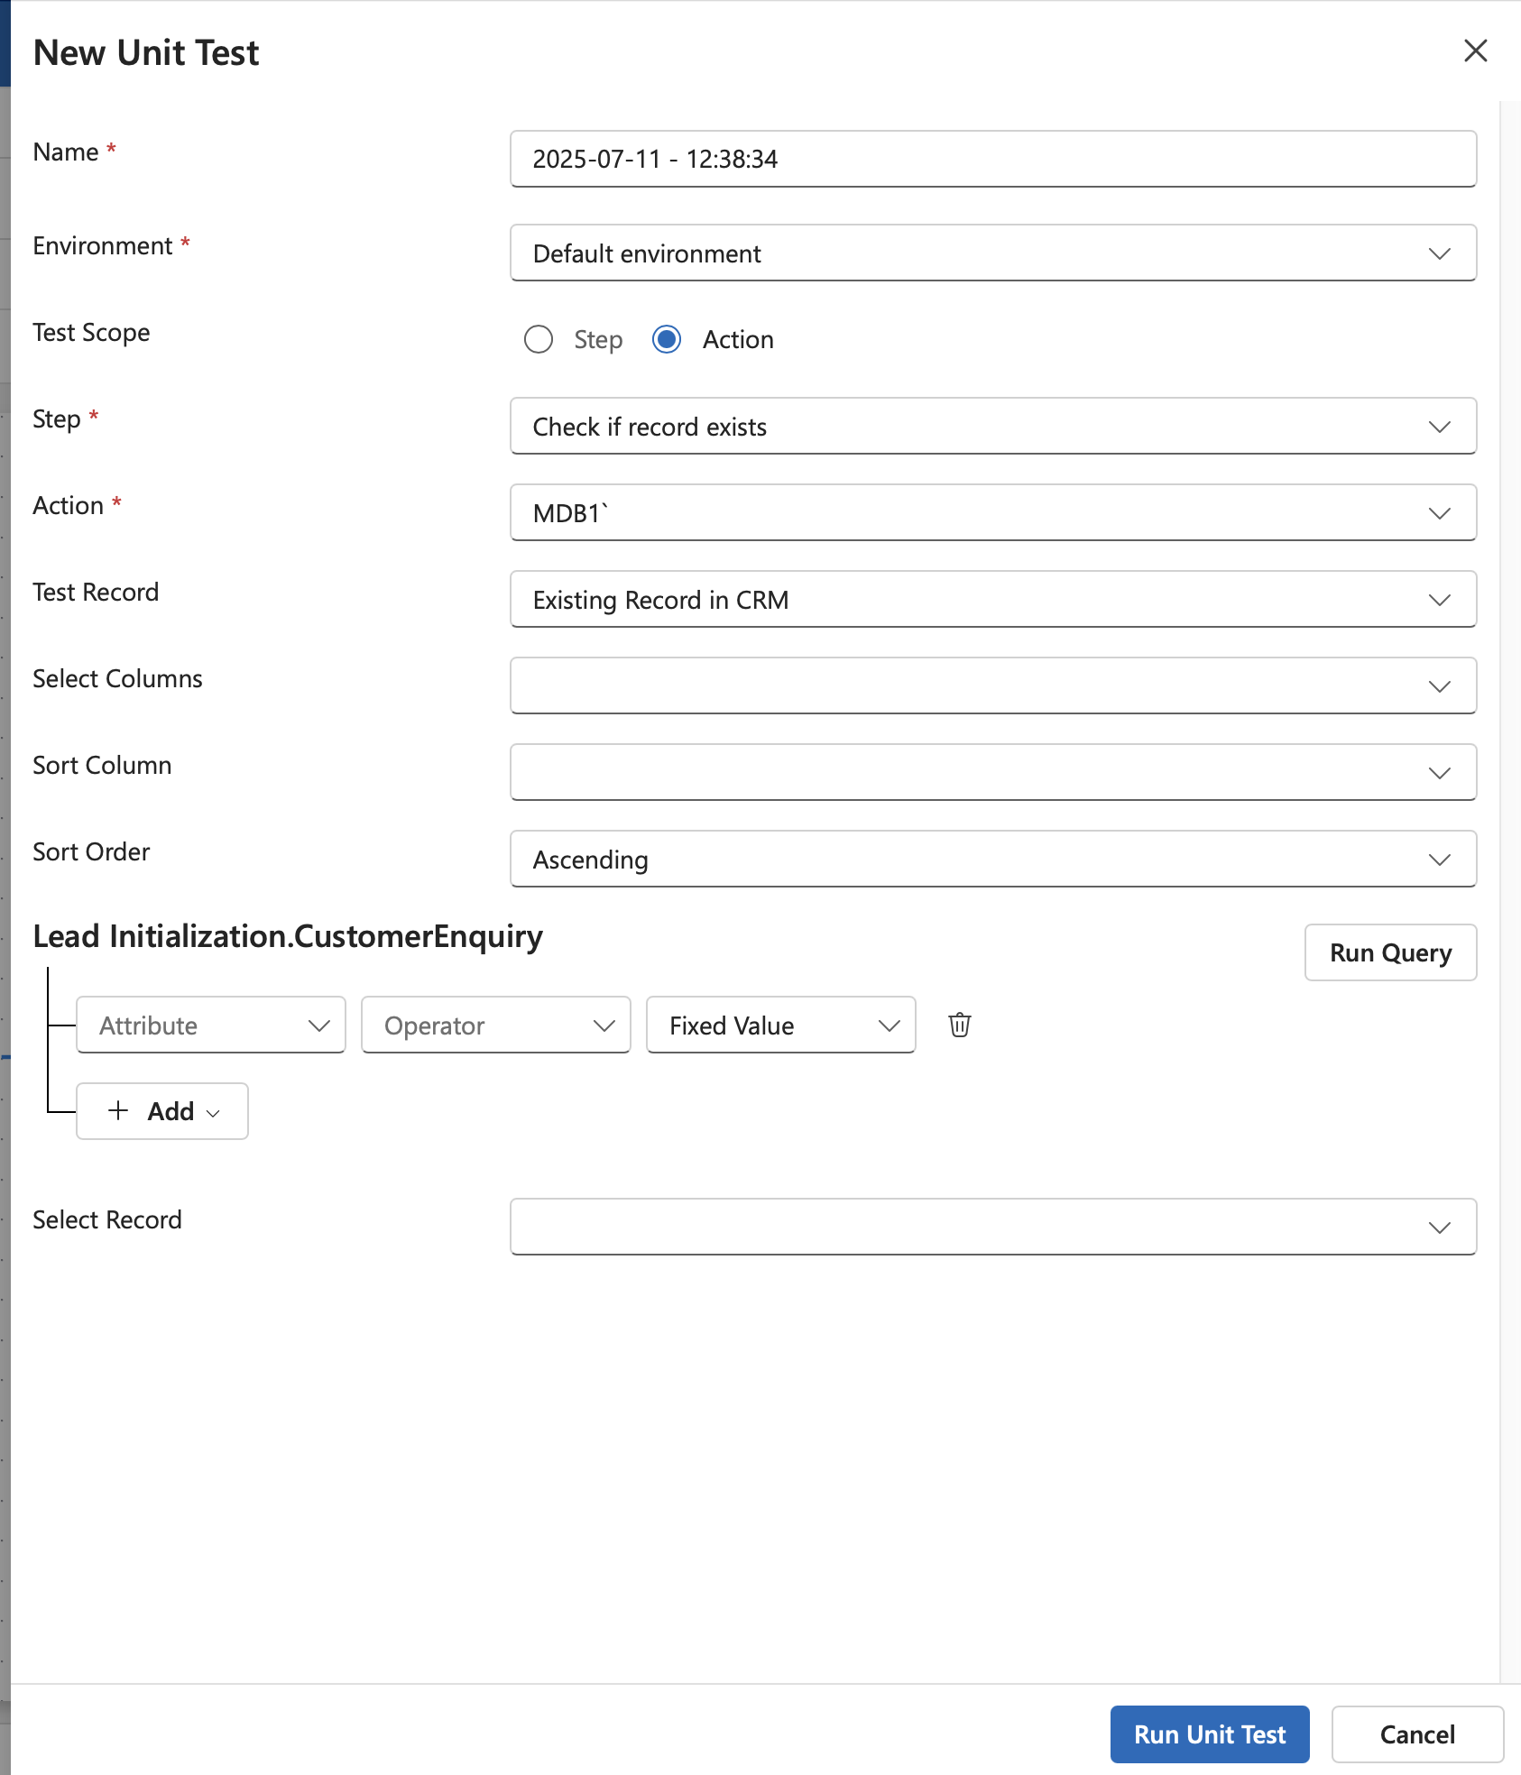Click Run Unit Test button
Viewport: 1521px width, 1775px height.
tap(1209, 1734)
